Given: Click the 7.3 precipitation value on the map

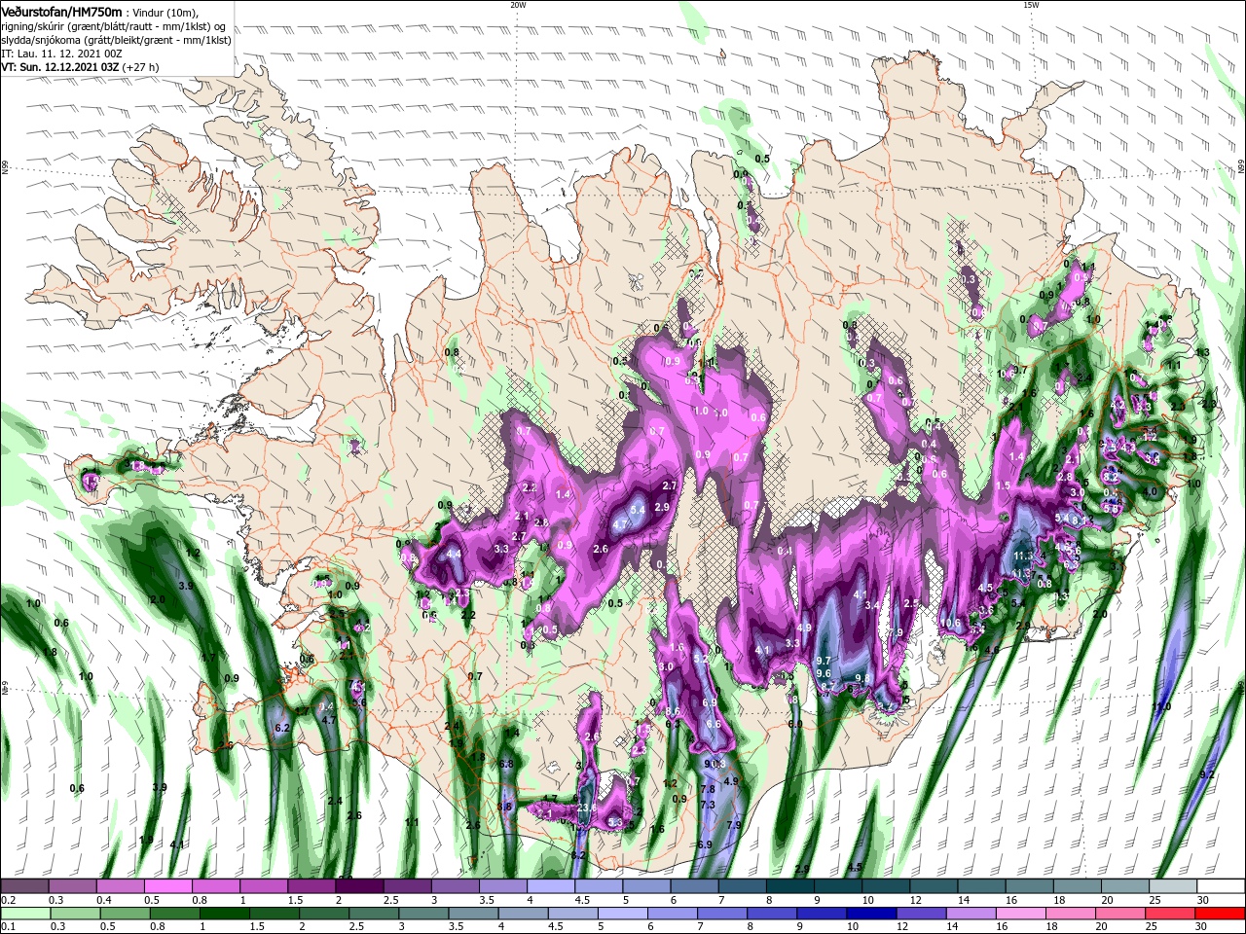Looking at the screenshot, I should [708, 805].
